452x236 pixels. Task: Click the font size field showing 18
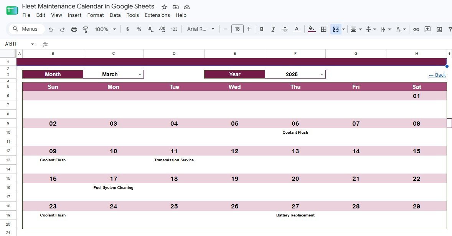coord(237,29)
